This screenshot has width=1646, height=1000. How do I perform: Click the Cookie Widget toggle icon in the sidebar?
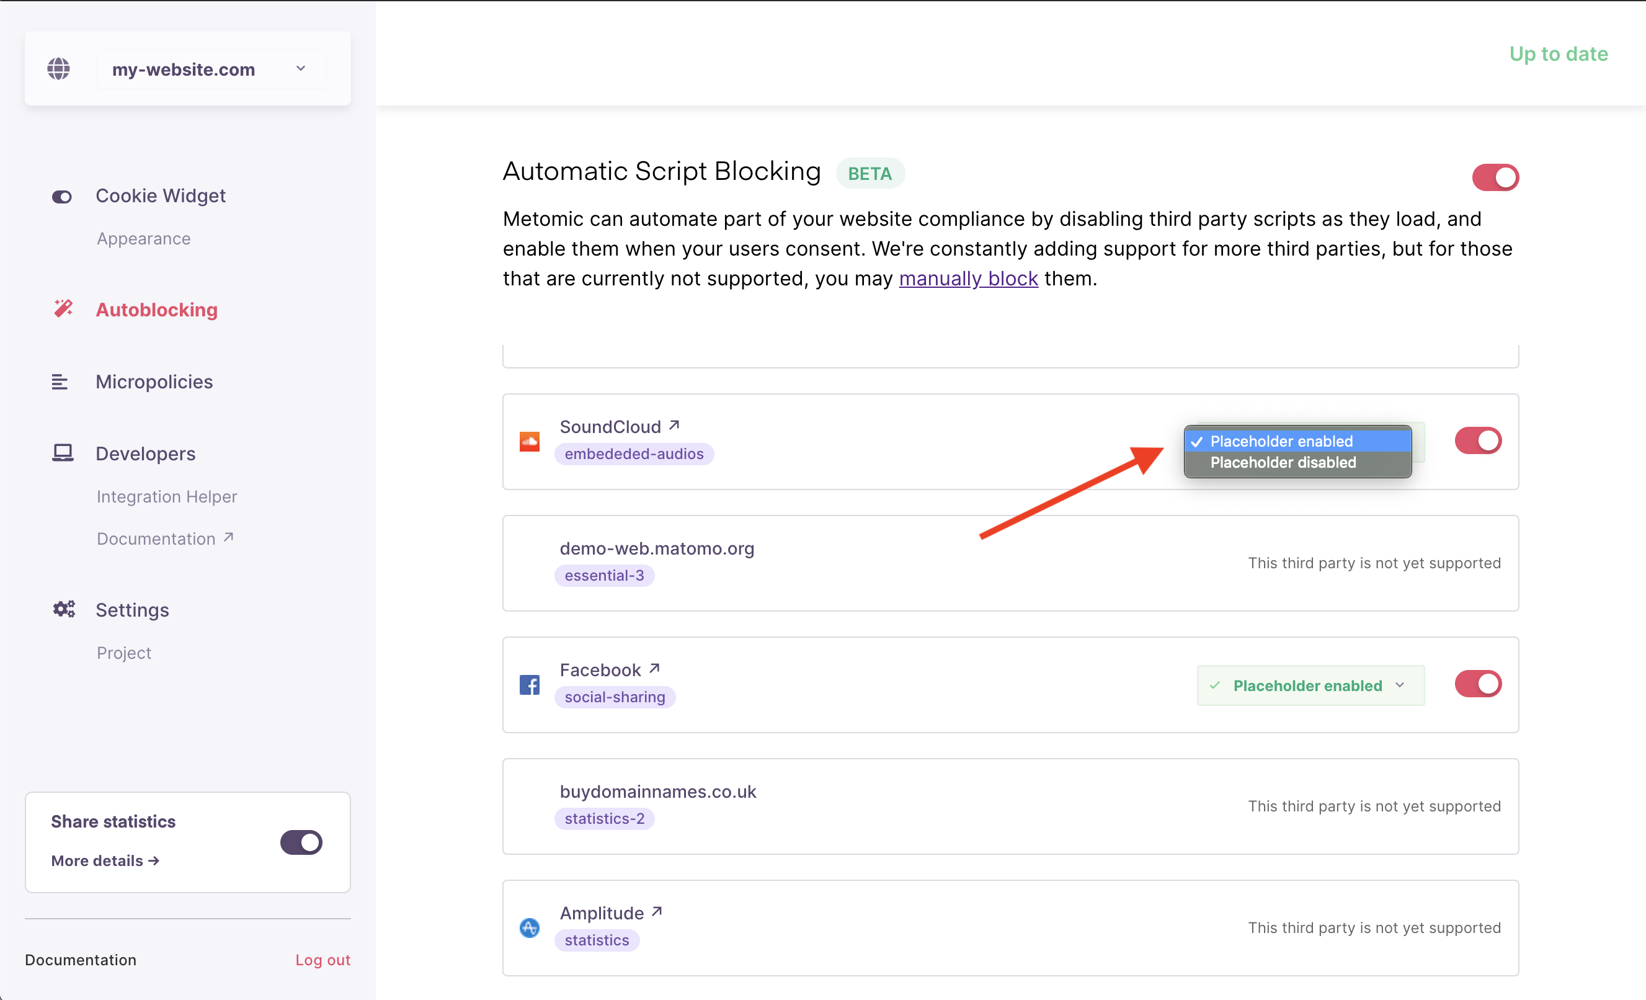point(62,197)
